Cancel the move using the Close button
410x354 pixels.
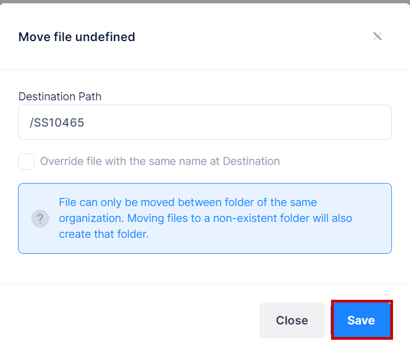pos(292,321)
